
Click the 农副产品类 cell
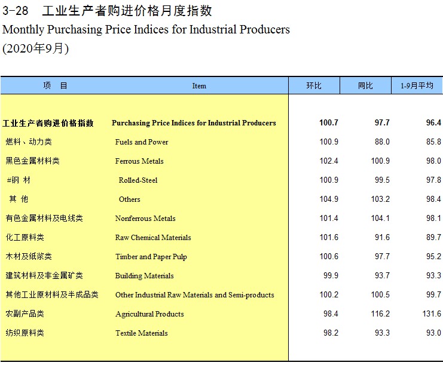pos(25,314)
